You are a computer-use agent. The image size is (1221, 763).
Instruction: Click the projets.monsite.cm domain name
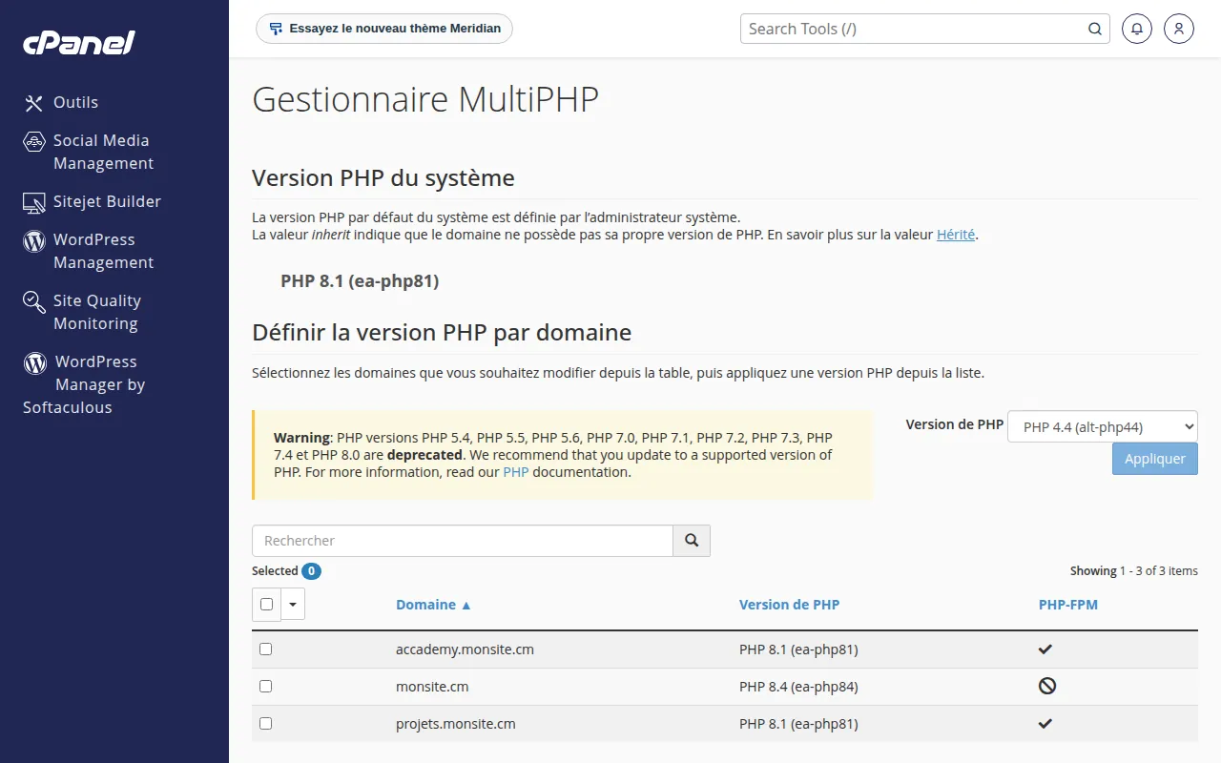click(x=456, y=724)
